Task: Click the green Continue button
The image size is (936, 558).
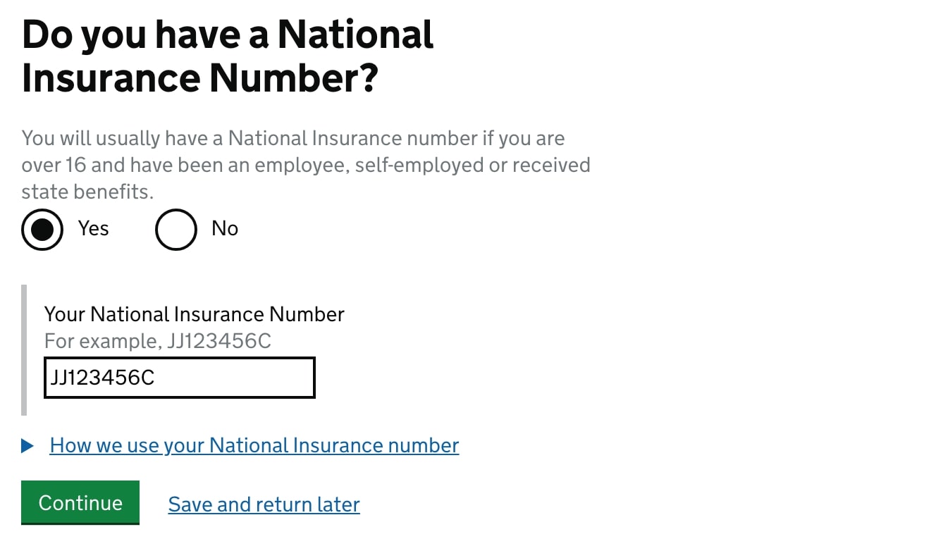Action: click(80, 502)
